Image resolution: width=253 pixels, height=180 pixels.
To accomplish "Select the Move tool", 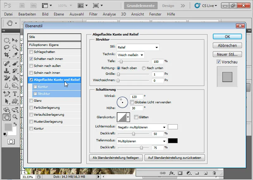I will pos(15,40).
